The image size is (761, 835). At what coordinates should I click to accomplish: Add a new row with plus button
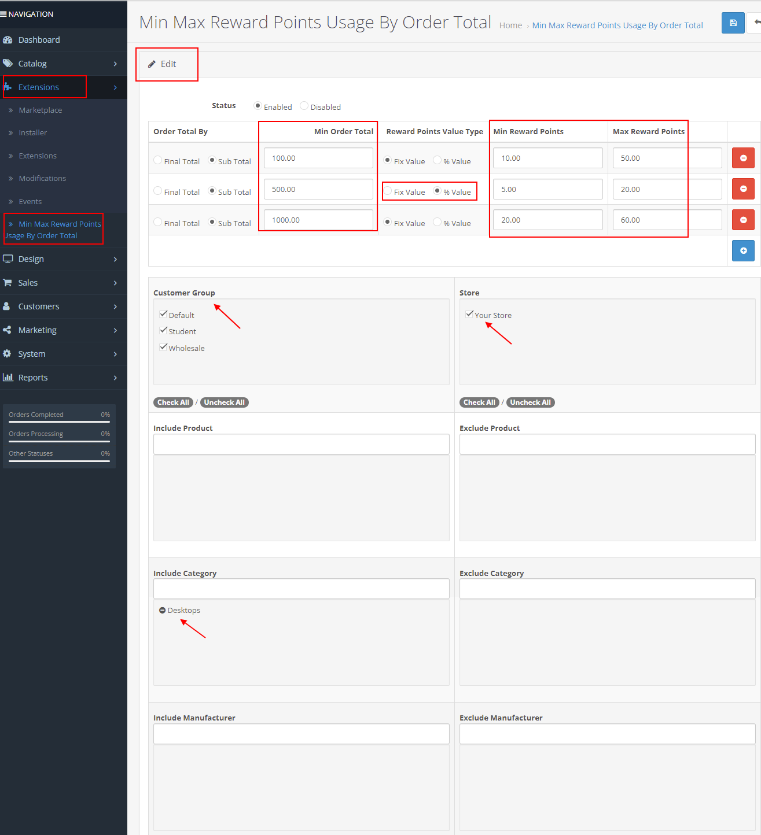(x=743, y=250)
